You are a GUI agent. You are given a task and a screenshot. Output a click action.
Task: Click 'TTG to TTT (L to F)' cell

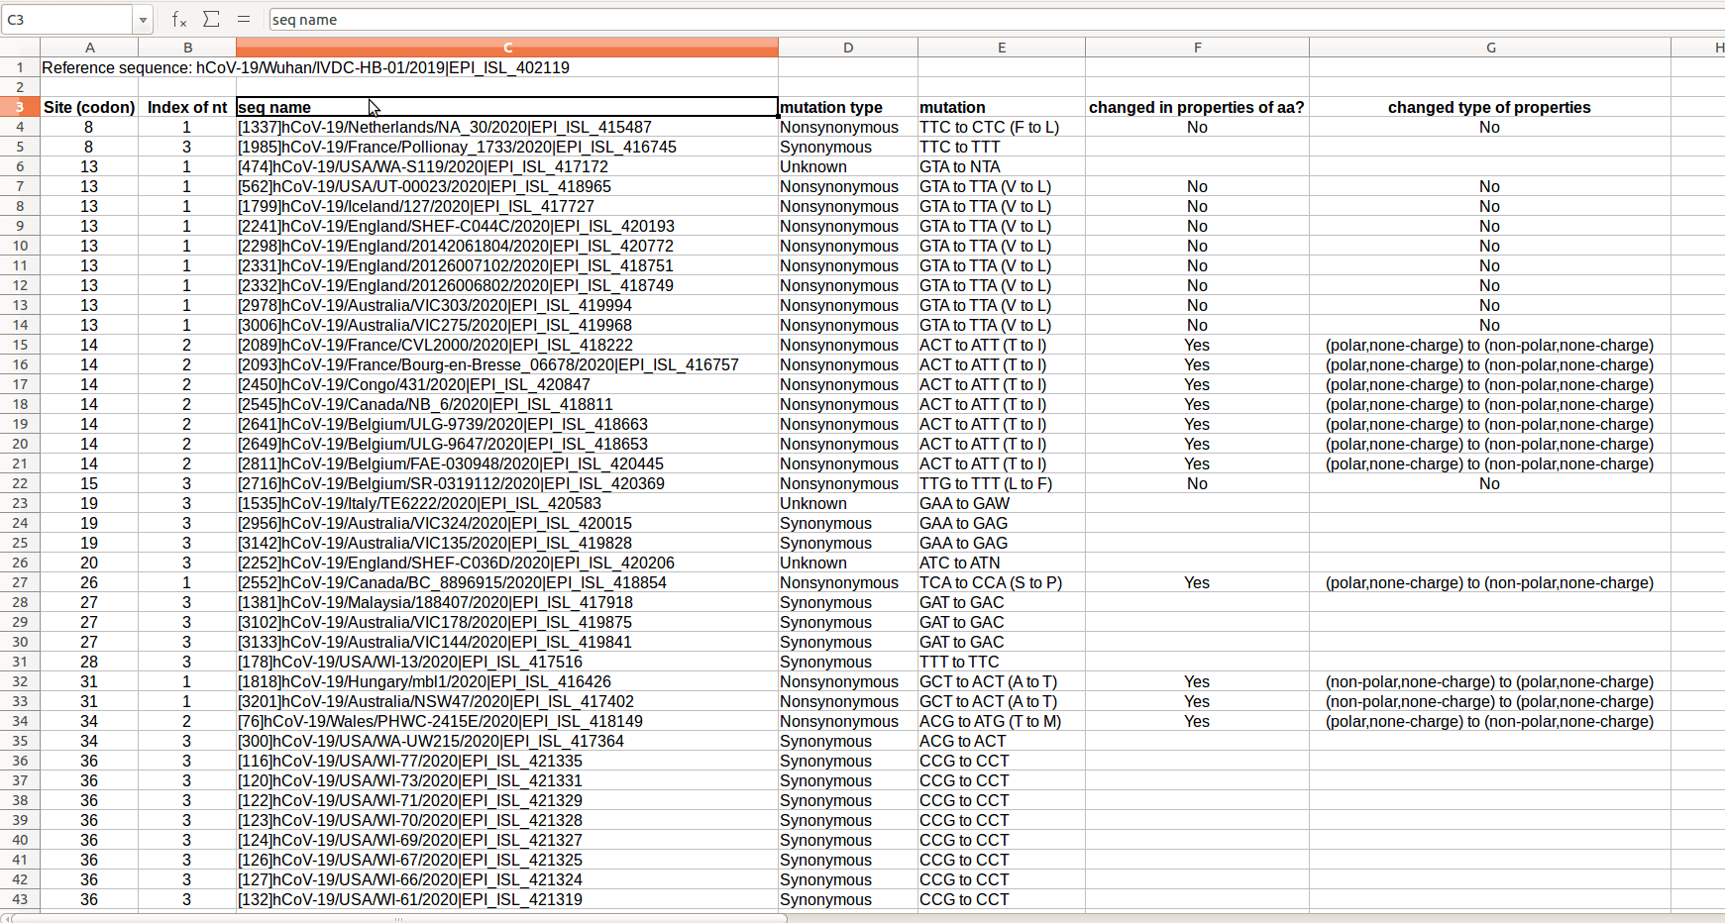(x=1002, y=483)
